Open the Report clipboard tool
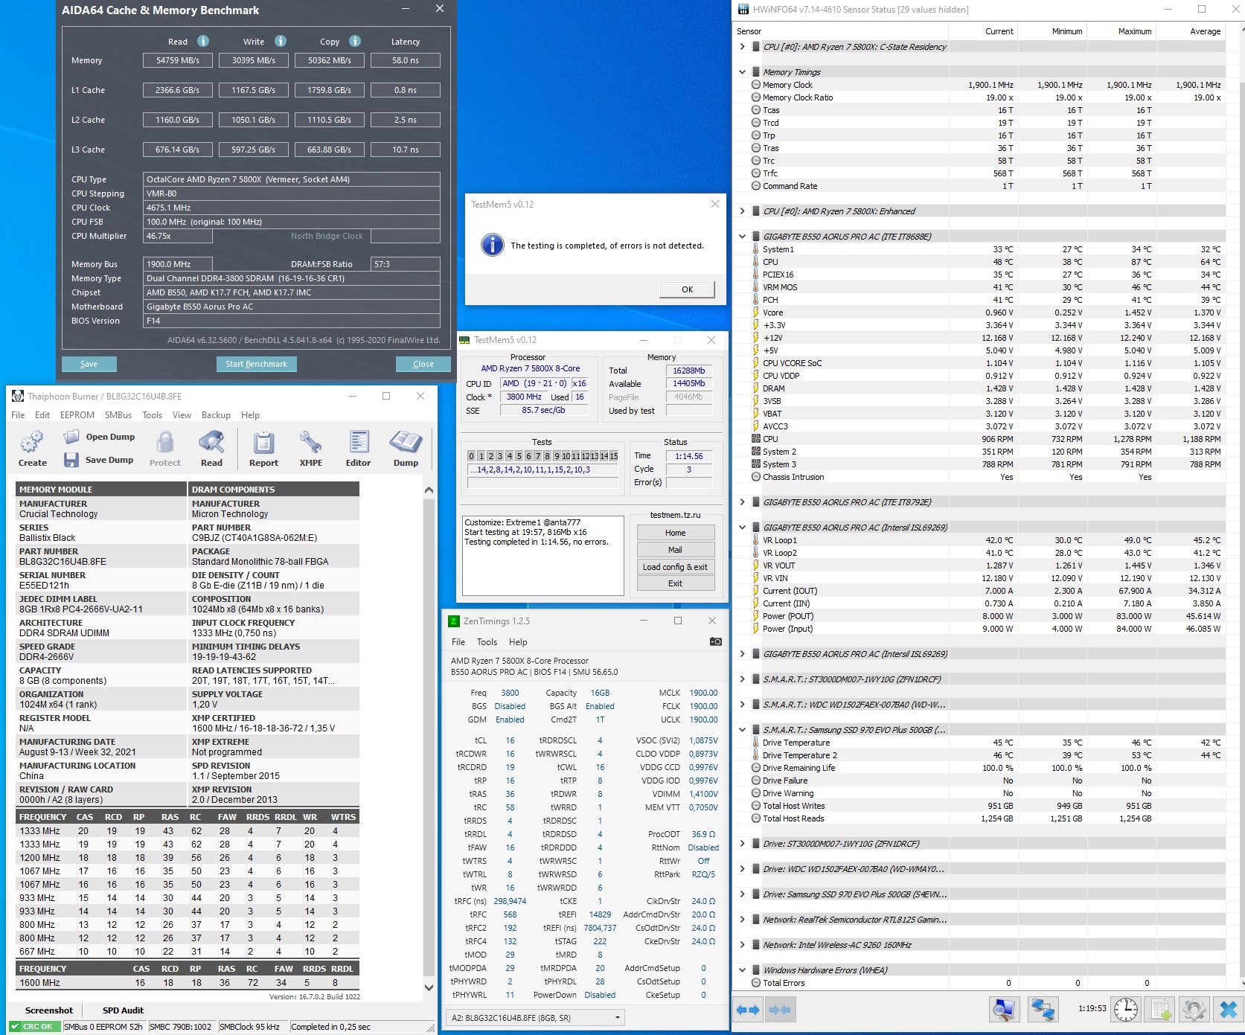The width and height of the screenshot is (1245, 1035). (x=263, y=442)
